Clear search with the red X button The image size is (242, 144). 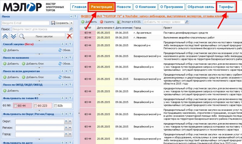tap(70, 36)
